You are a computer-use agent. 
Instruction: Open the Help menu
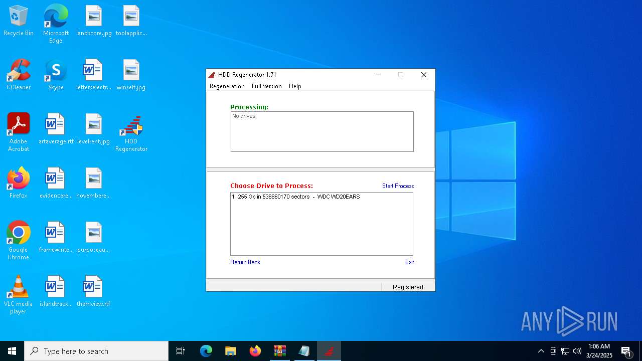pyautogui.click(x=295, y=86)
